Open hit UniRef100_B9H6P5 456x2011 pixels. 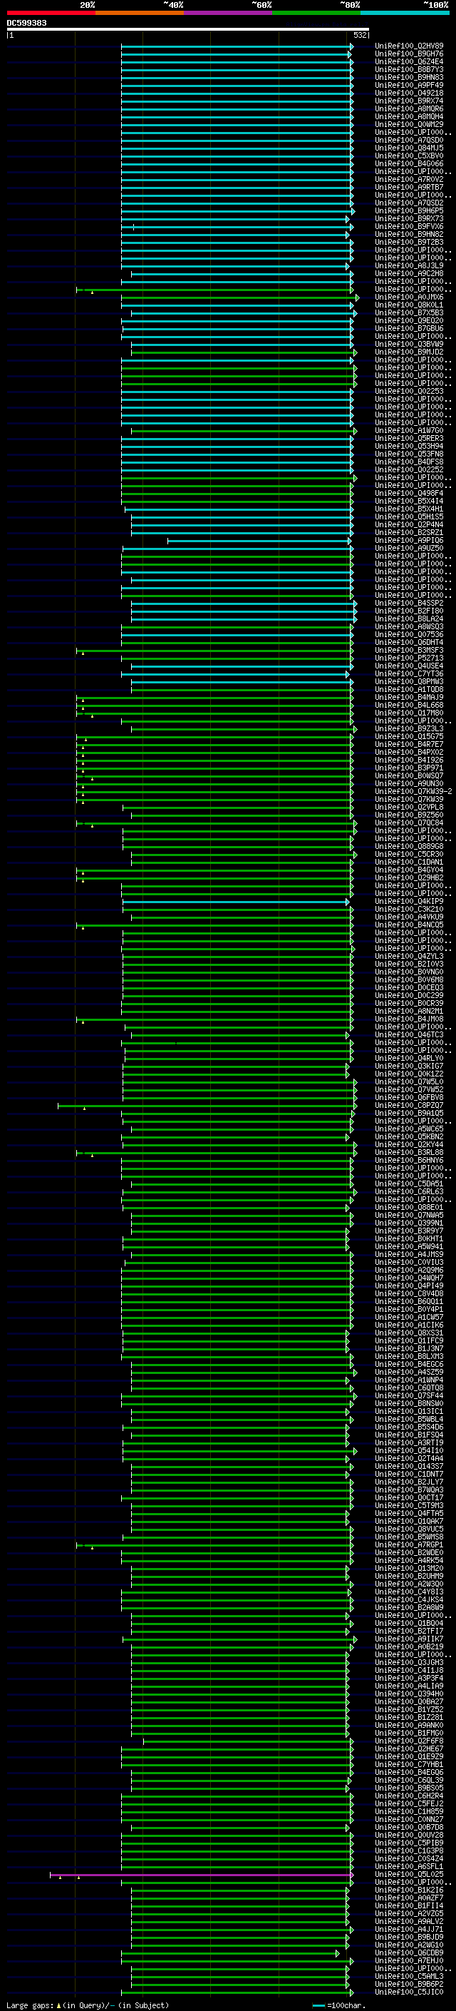(x=409, y=210)
